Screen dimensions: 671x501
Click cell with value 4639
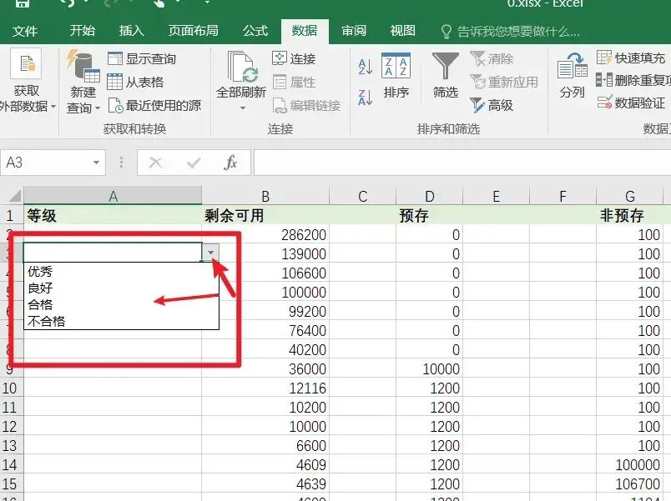point(265,483)
